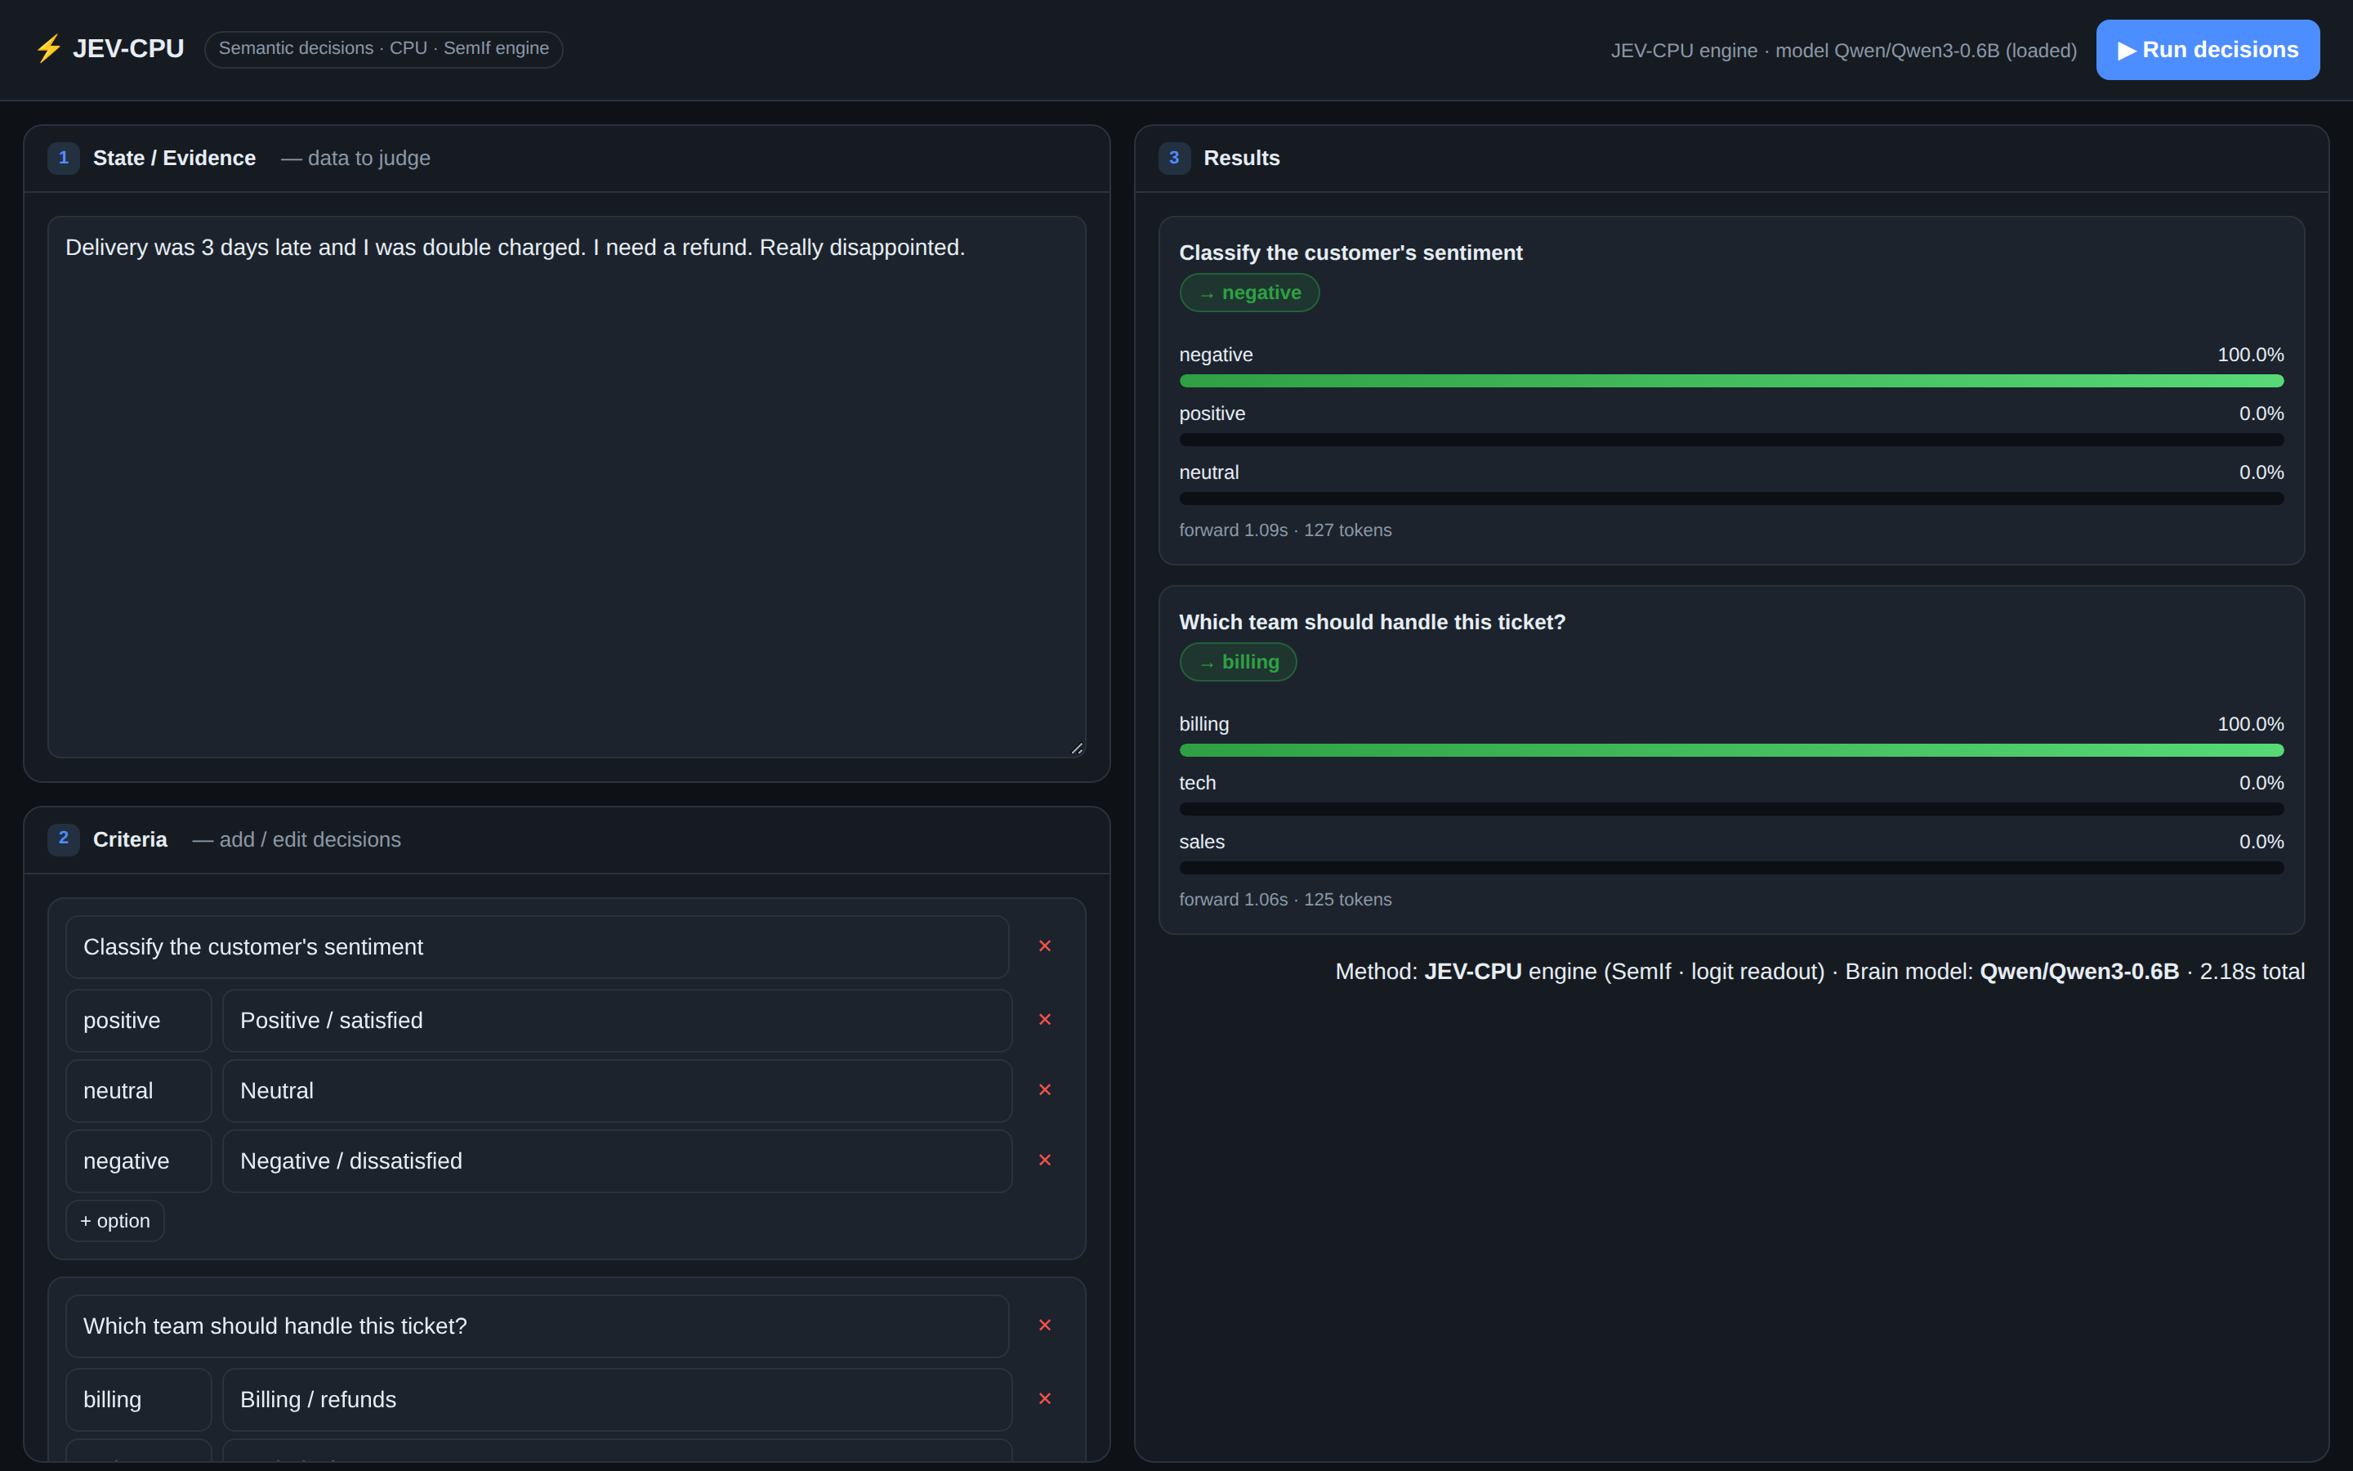Click the 'negative' result badge
Screen dimensions: 2353x1471
[1249, 293]
